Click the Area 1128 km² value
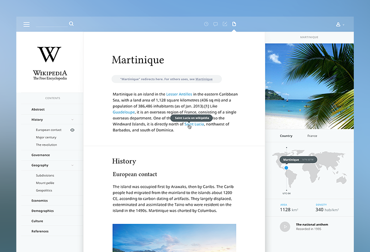This screenshot has height=252, width=370. [289, 210]
